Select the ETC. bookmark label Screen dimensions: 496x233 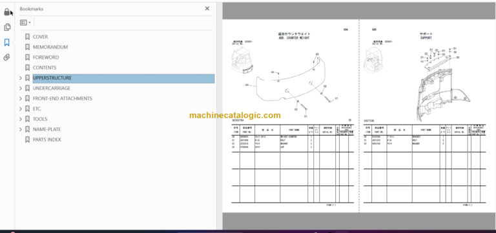(37, 108)
